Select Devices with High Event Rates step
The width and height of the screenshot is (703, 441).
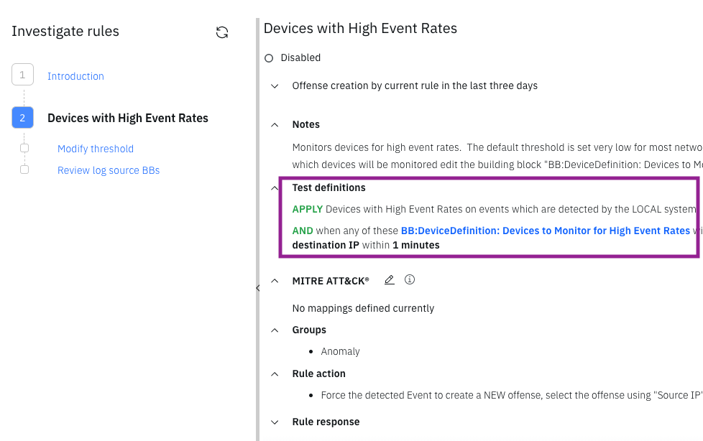pyautogui.click(x=127, y=119)
